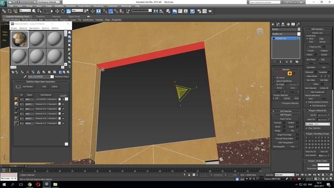This screenshot has height=188, width=334.
Task: Open the Modify command panel tab
Action: click(278, 25)
